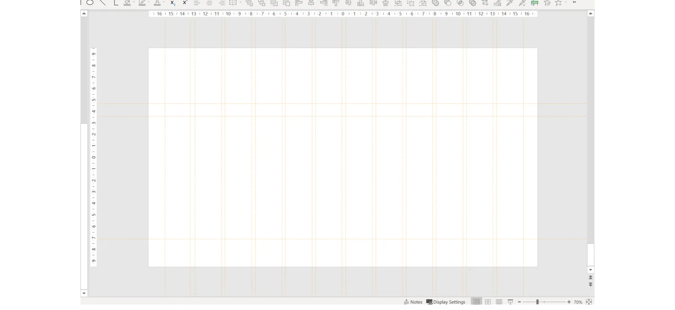Go to Previous Slide double arrow
The height and width of the screenshot is (310, 675).
591,277
